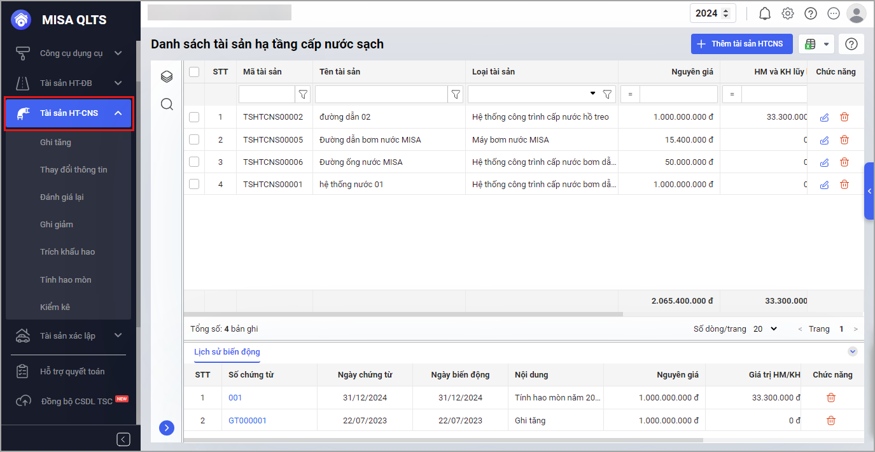Delete history entry GT000001
This screenshot has width=875, height=452.
click(x=830, y=420)
